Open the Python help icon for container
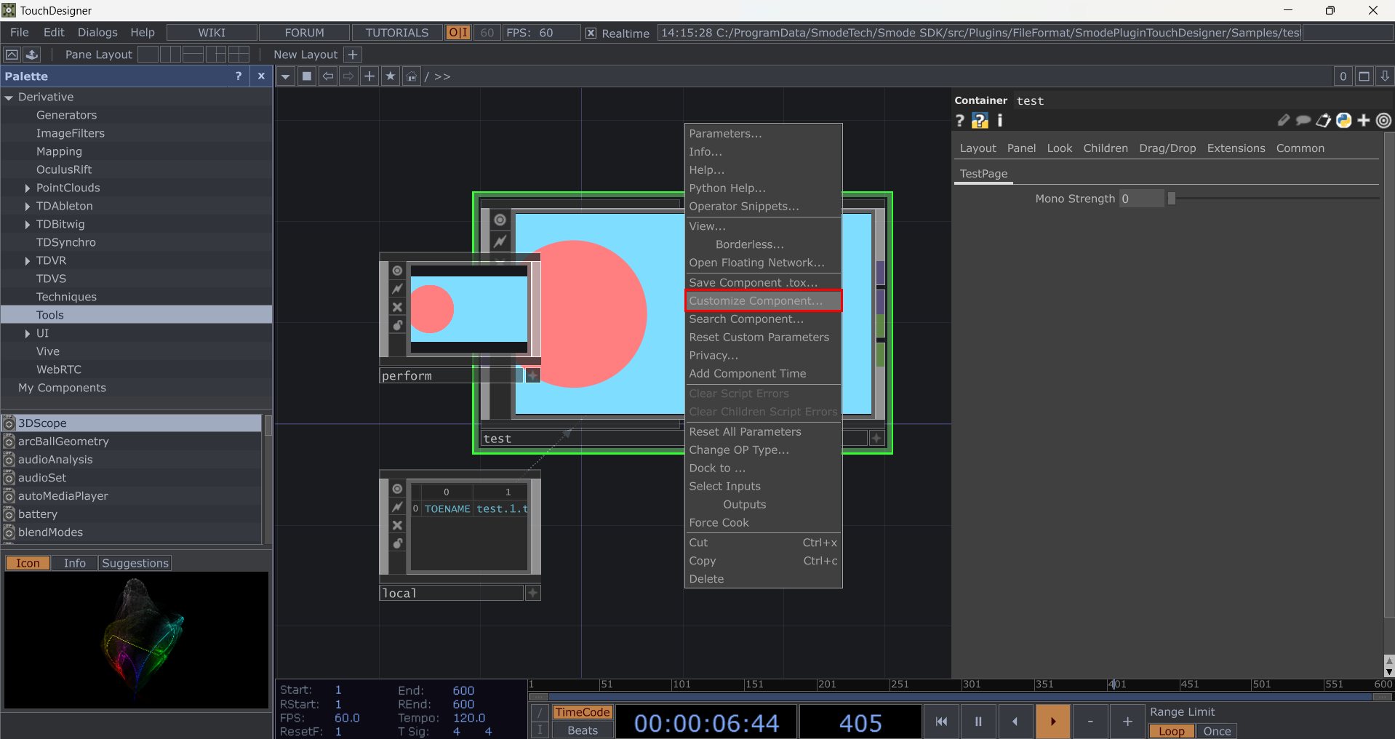The image size is (1395, 739). 980,121
